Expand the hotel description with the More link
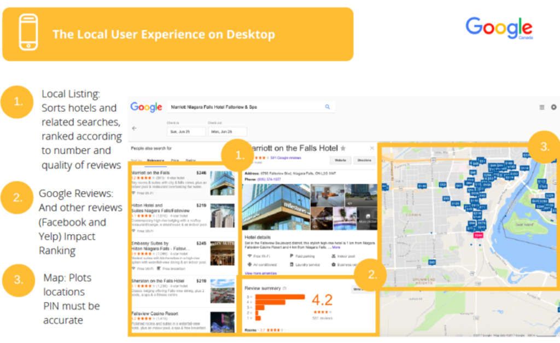The width and height of the screenshot is (560, 343). point(337,247)
